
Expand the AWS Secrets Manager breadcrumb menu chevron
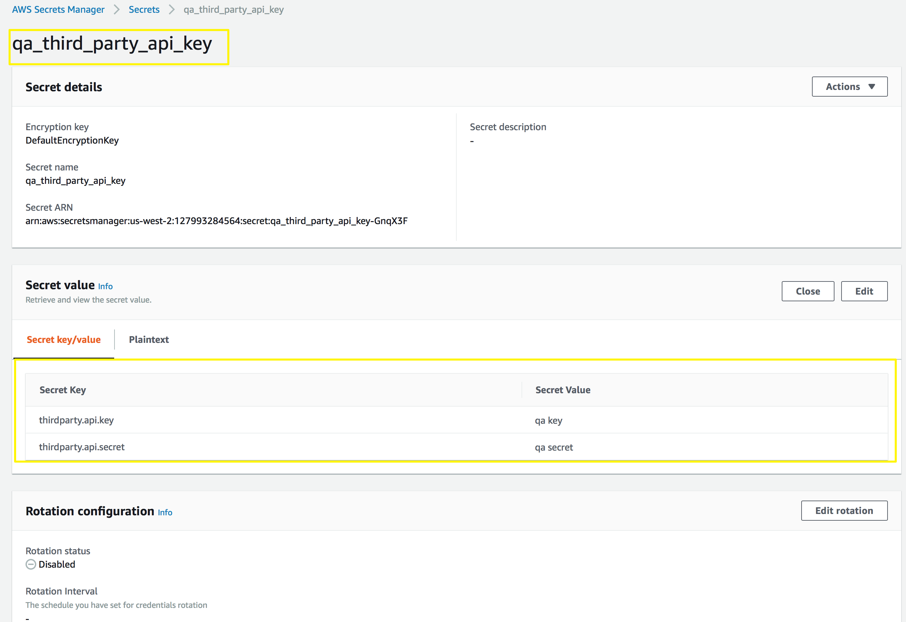(116, 10)
